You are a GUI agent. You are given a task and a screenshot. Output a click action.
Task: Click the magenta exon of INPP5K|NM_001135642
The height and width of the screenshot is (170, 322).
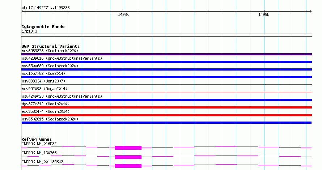[128, 166]
